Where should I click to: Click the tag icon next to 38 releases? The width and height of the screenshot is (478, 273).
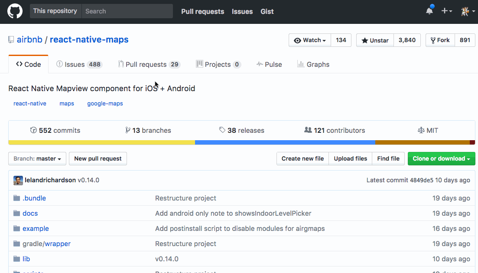(222, 130)
